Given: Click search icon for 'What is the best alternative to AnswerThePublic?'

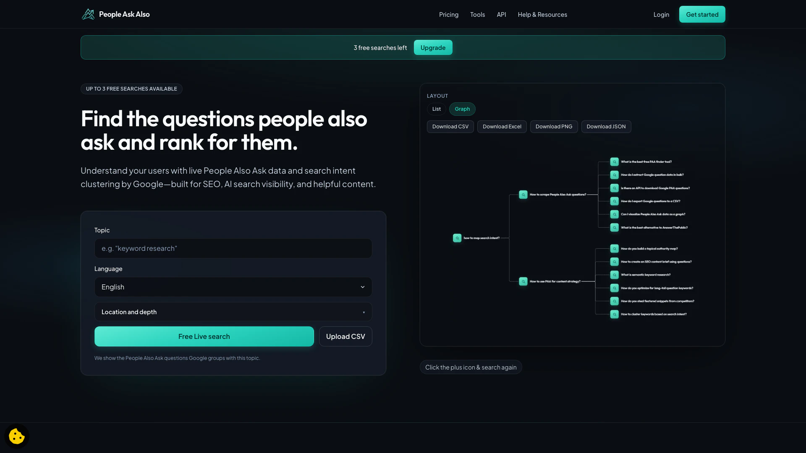Looking at the screenshot, I should coord(614,228).
